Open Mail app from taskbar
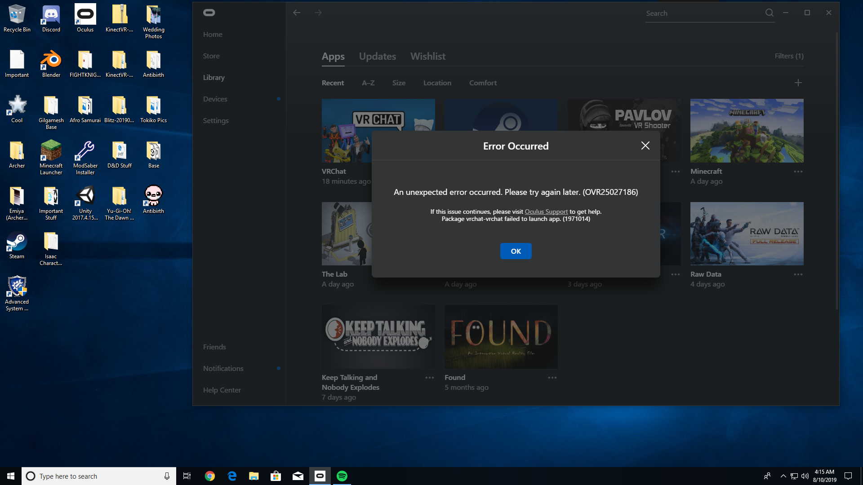This screenshot has height=485, width=863. tap(298, 476)
